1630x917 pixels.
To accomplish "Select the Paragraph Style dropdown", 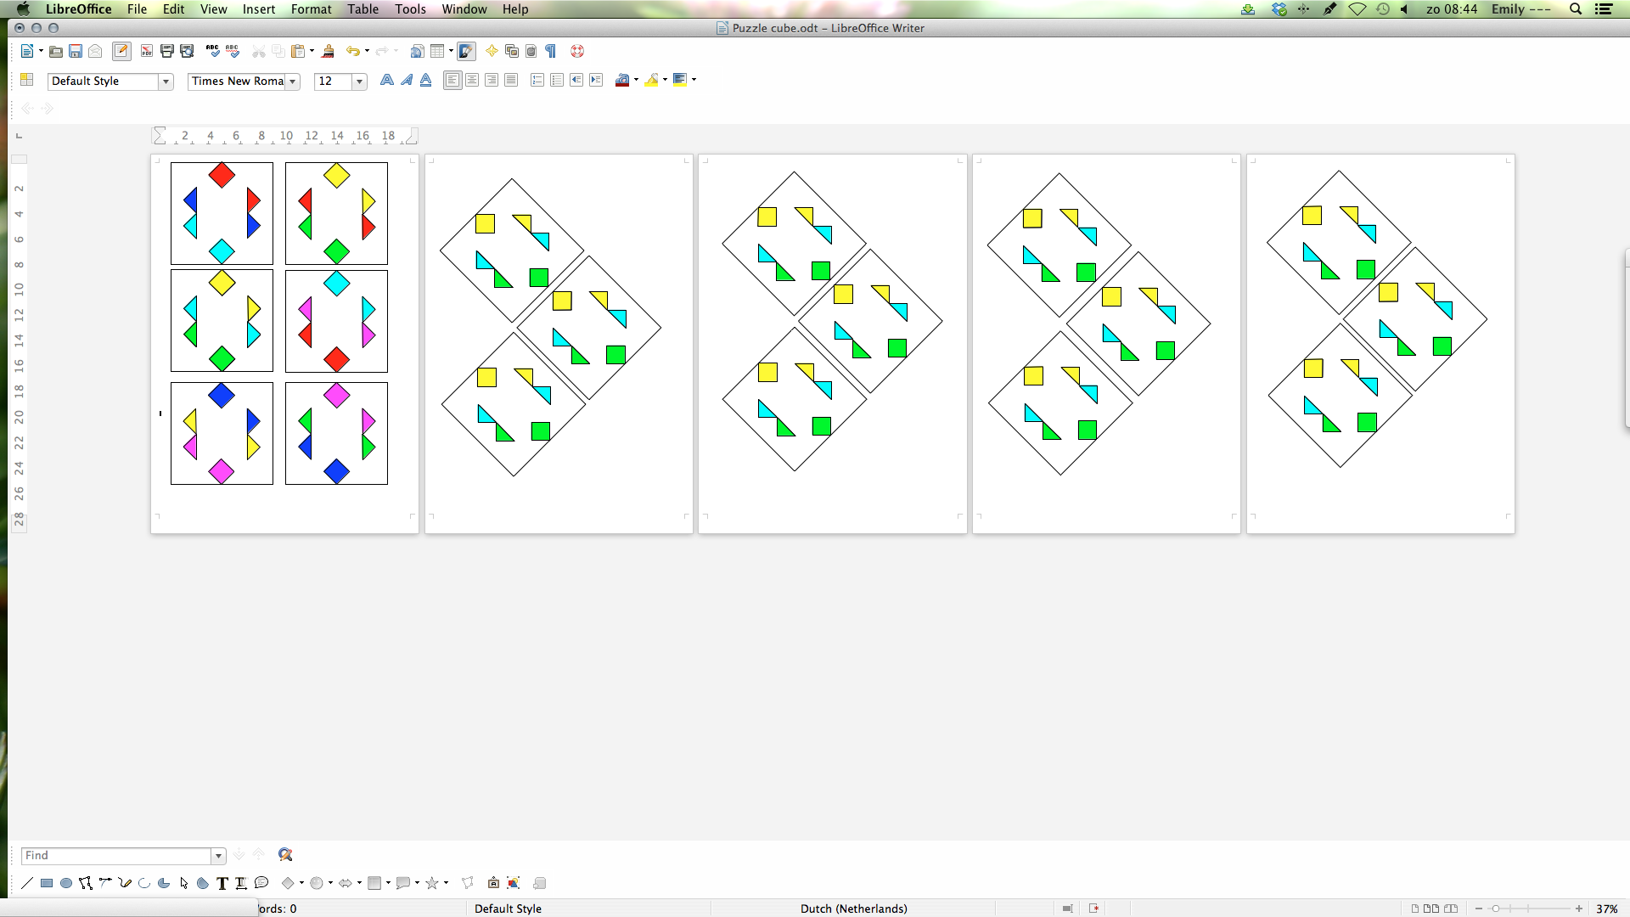I will 109,80.
